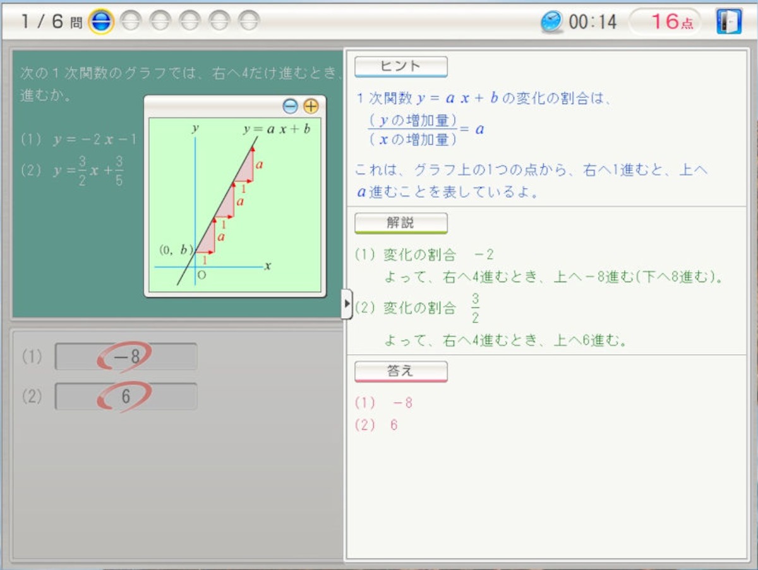The width and height of the screenshot is (758, 570).
Task: Jump to the fourth question circle
Action: click(x=190, y=21)
